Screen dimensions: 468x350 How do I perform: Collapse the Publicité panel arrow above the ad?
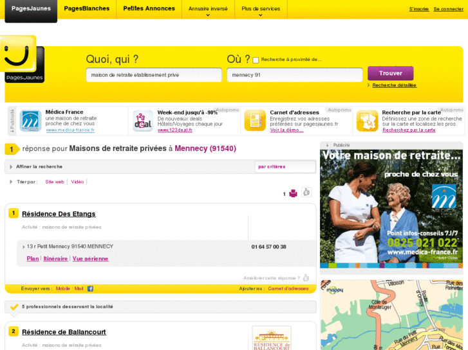click(328, 145)
